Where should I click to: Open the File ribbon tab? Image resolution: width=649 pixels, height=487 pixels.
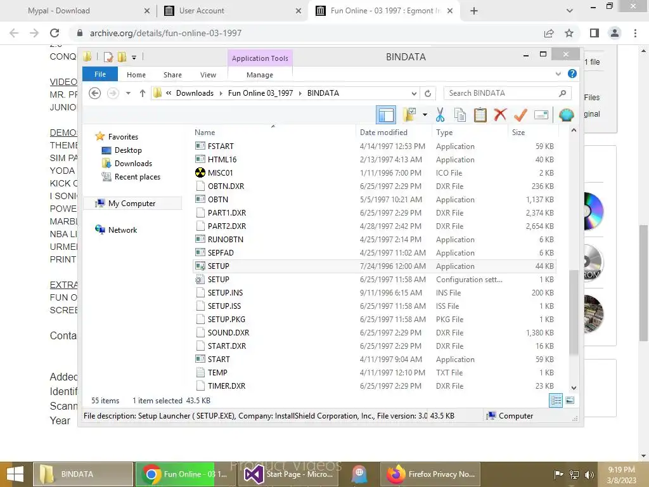[100, 74]
